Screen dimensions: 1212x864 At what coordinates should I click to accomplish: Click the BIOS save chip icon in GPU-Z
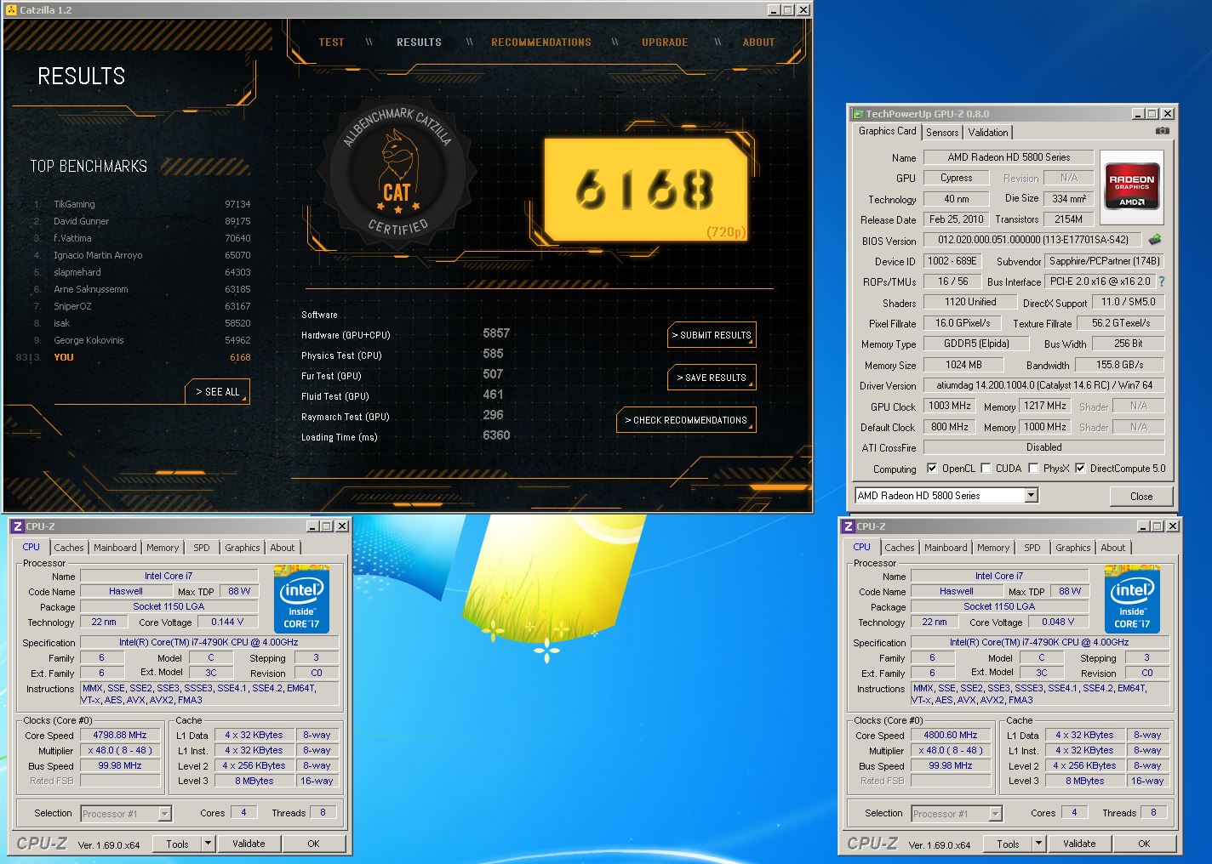1155,240
